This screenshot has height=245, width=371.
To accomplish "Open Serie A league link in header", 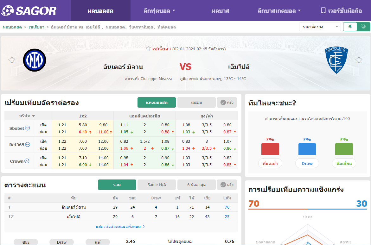I will click(x=162, y=49).
